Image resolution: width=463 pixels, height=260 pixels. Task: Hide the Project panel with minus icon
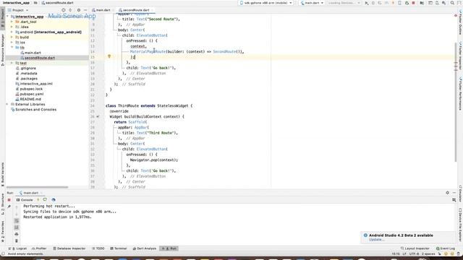(x=85, y=10)
